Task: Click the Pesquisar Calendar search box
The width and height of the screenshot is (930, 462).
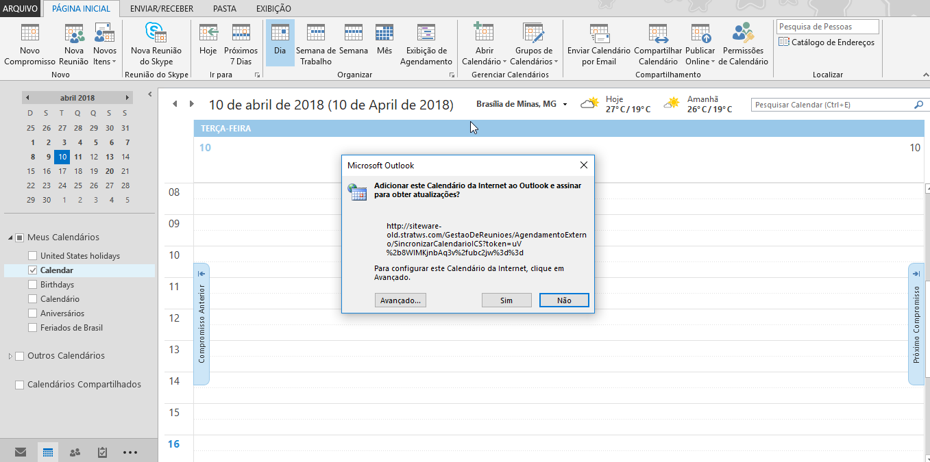Action: [831, 105]
